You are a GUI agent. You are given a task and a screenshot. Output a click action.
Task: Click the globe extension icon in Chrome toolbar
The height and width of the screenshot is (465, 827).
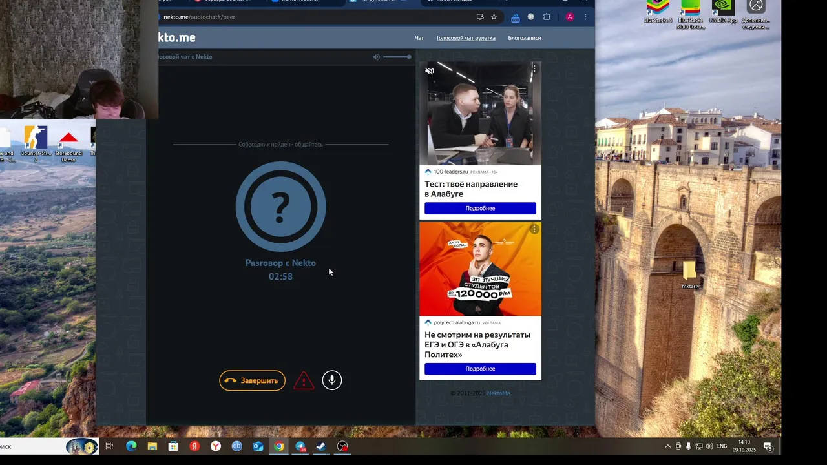coord(531,17)
